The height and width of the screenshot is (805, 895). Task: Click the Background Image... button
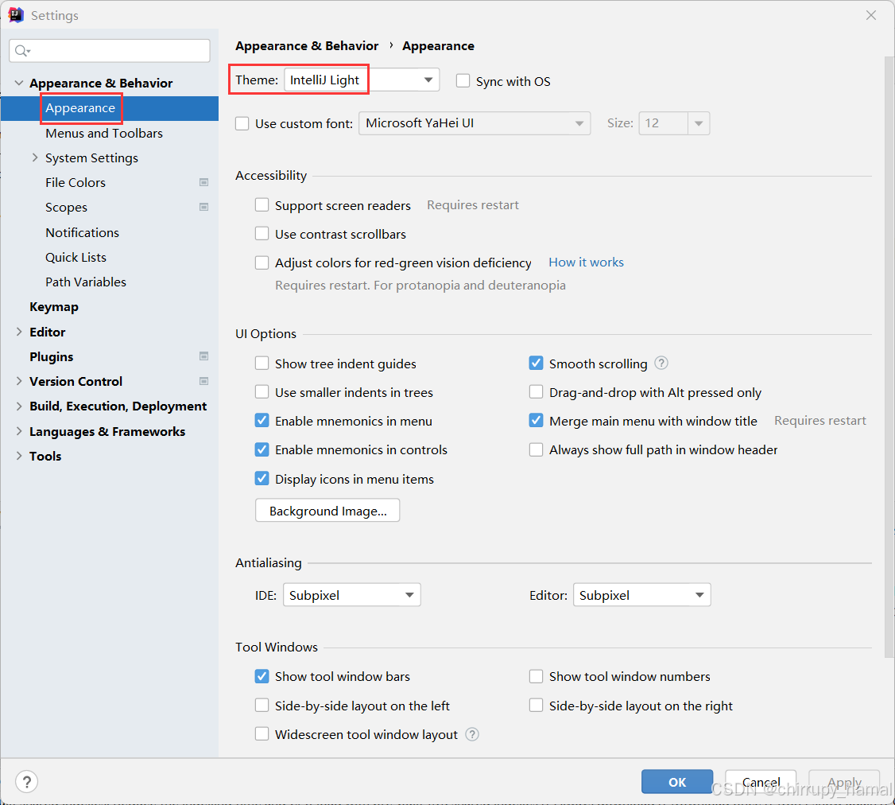[327, 510]
